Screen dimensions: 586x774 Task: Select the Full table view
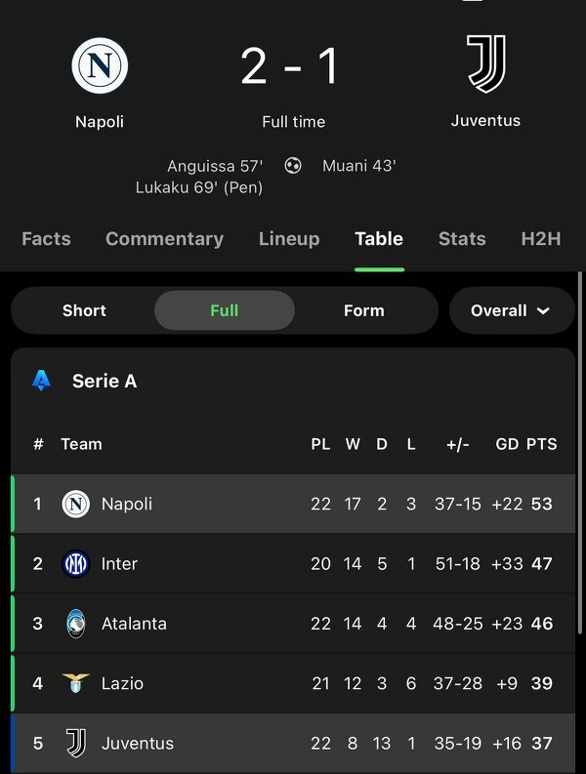tap(225, 310)
